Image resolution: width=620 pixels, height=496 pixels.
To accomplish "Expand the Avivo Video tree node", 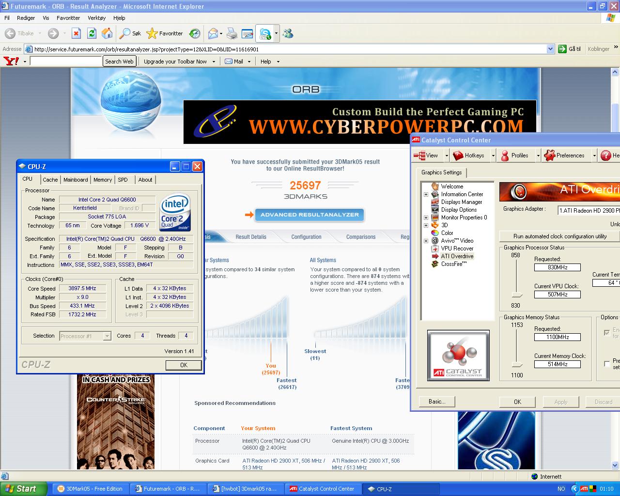I will [x=426, y=241].
